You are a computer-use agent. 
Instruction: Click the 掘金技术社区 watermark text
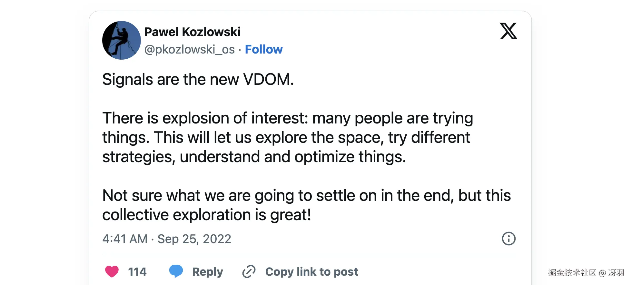pyautogui.click(x=572, y=273)
